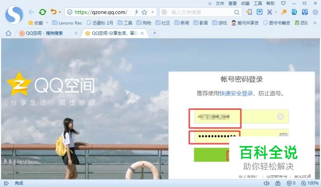Image resolution: width=321 pixels, height=187 pixels.
Task: Open a new tab with the plus button
Action: [154, 33]
